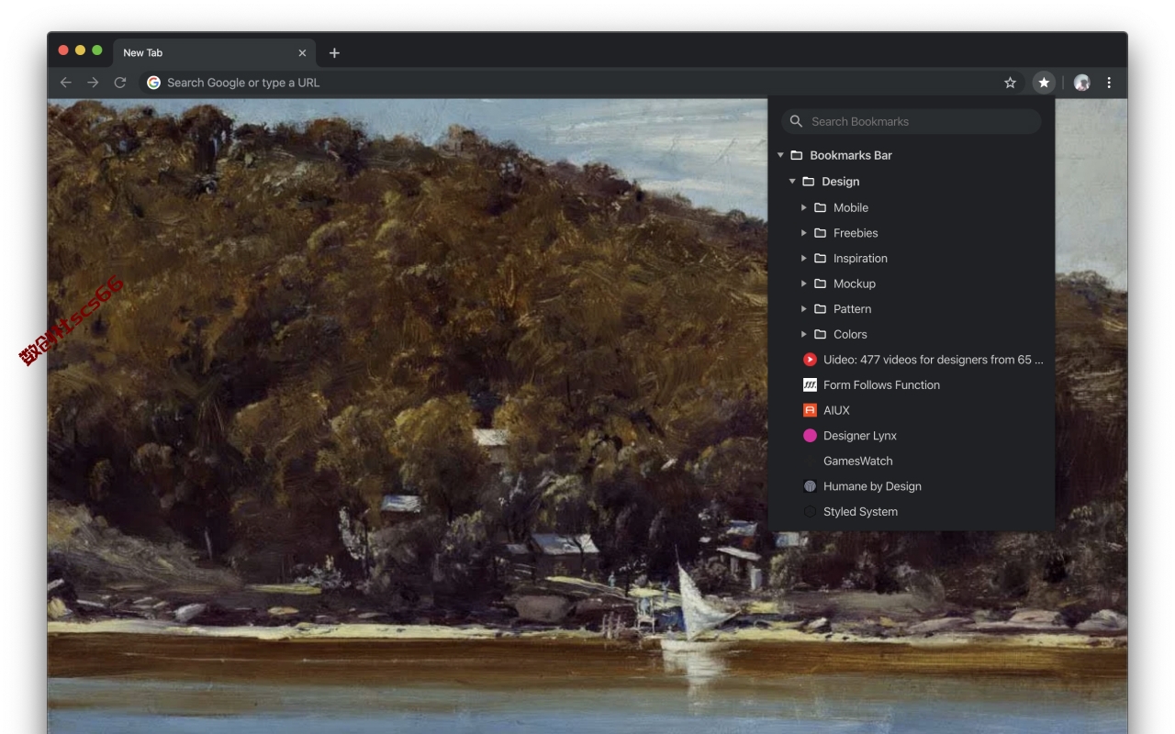Open Chrome's three-dot menu
This screenshot has height=734, width=1175.
point(1109,83)
